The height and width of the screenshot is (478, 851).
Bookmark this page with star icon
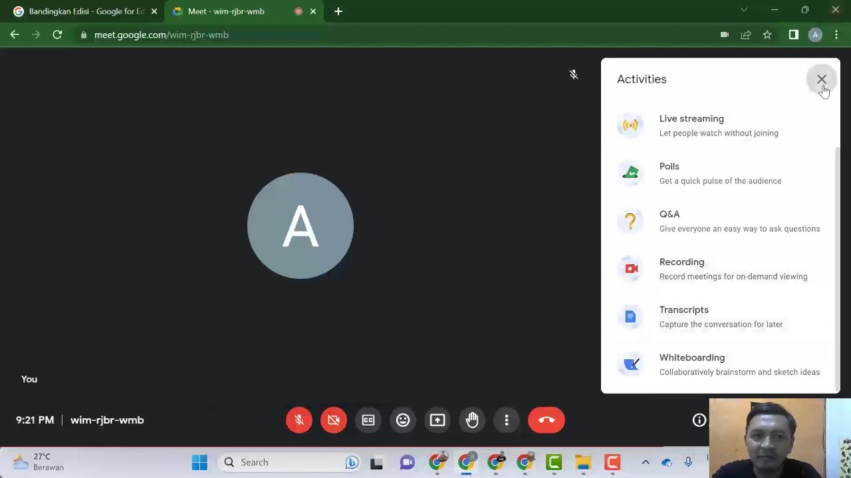point(767,35)
